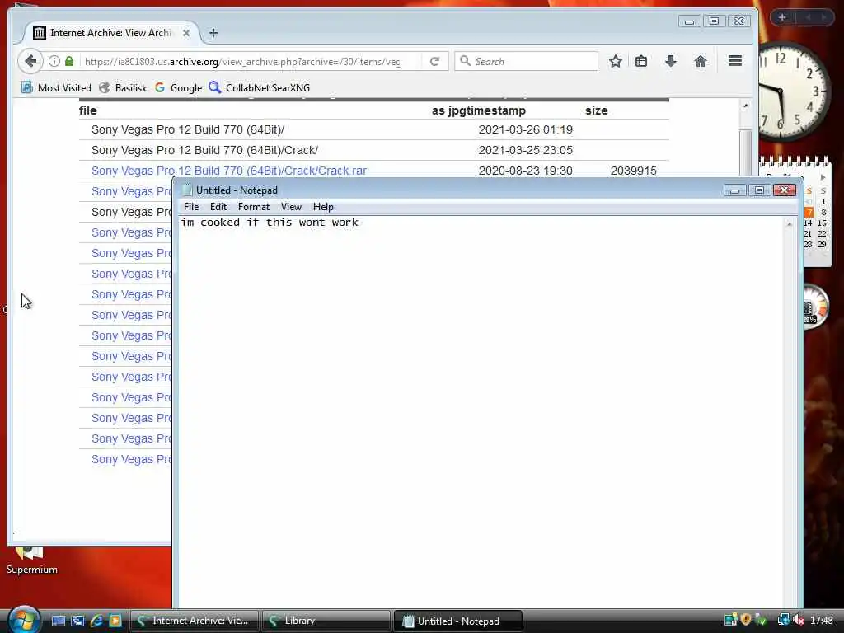Click timestamp 2021-03-25 23:05

point(525,150)
